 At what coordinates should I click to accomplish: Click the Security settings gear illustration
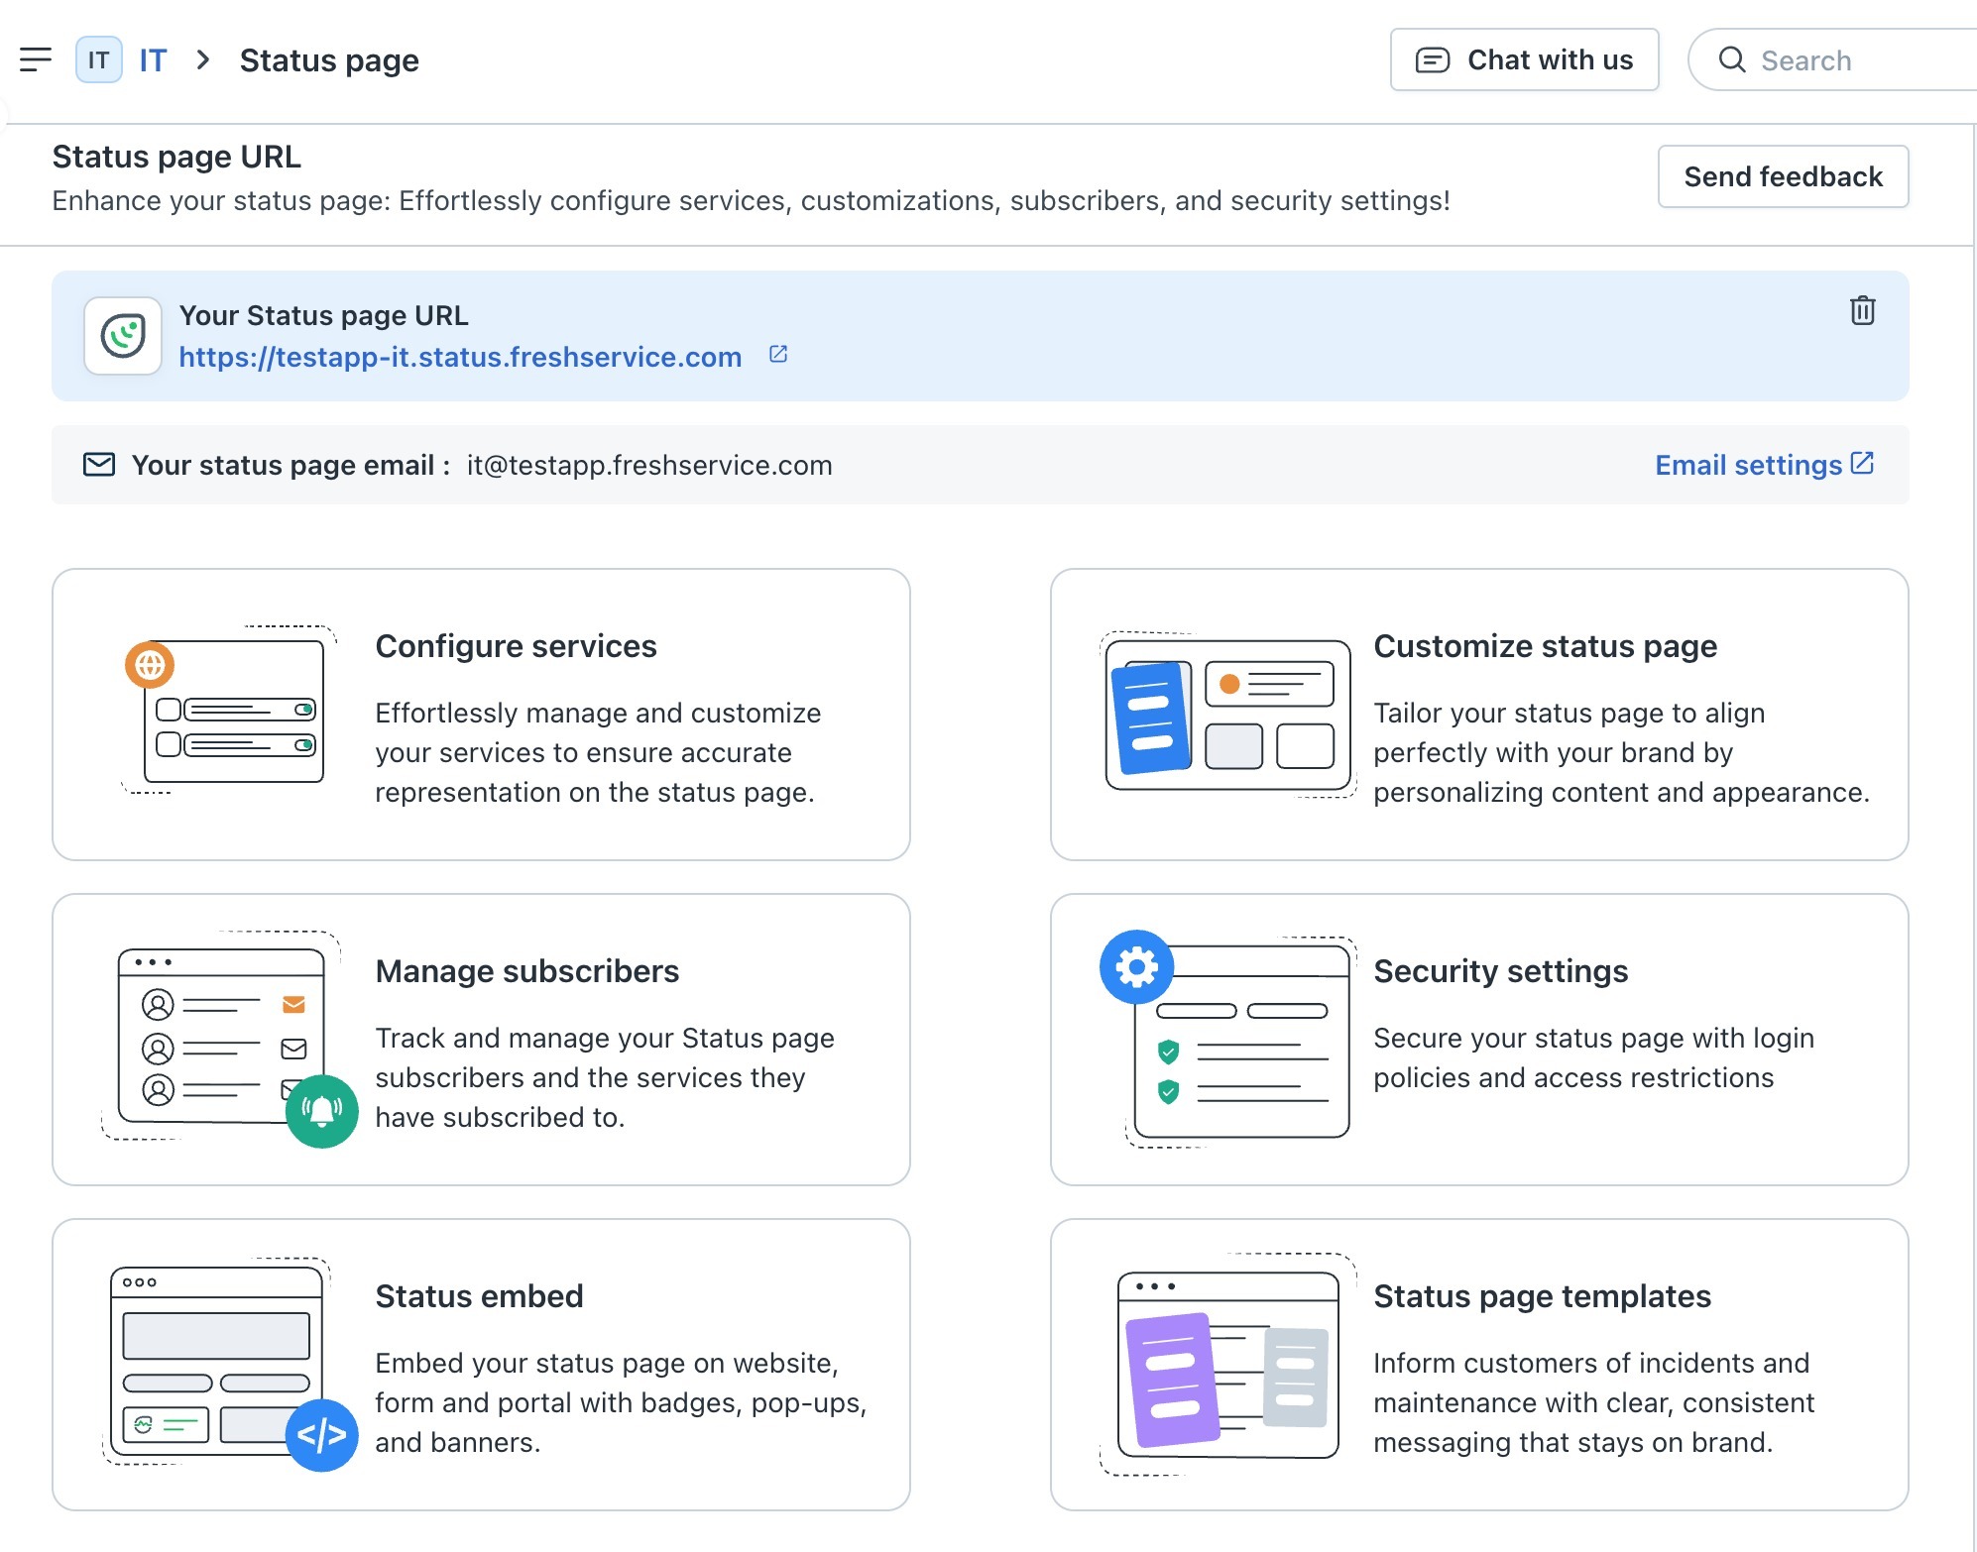coord(1136,966)
